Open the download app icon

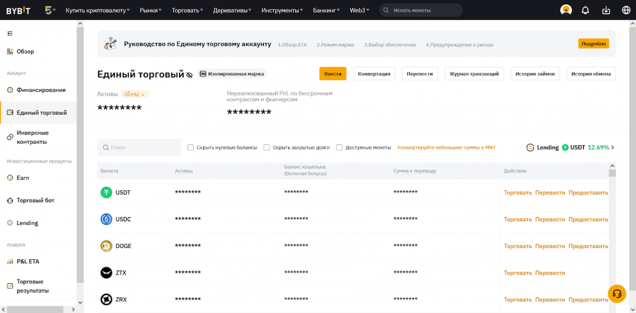(x=606, y=10)
